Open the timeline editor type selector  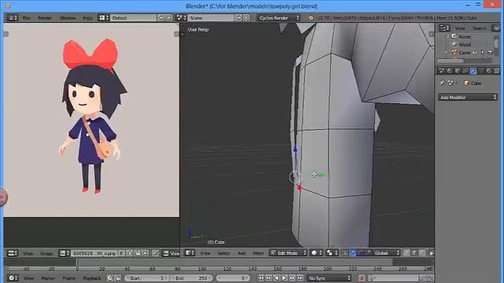[x=13, y=277]
